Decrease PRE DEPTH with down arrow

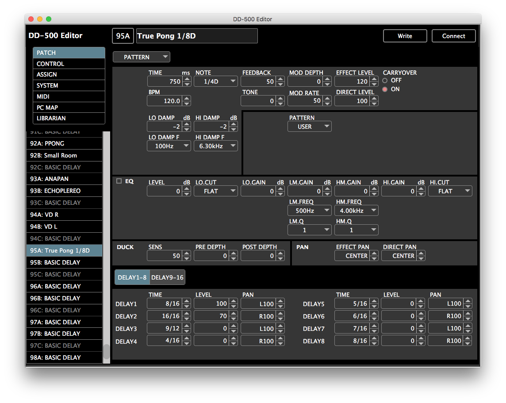pos(234,258)
